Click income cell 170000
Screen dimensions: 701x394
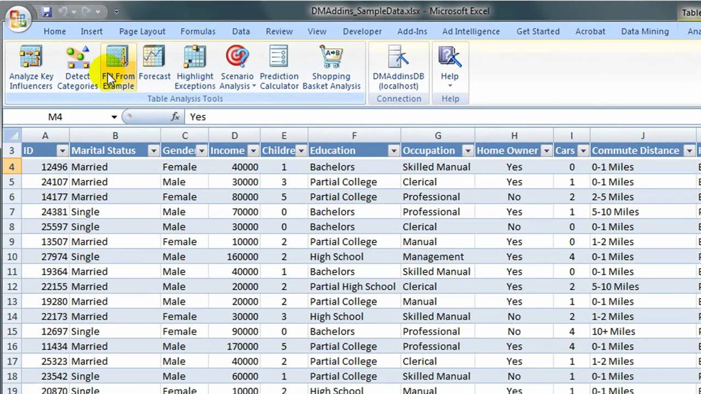234,346
